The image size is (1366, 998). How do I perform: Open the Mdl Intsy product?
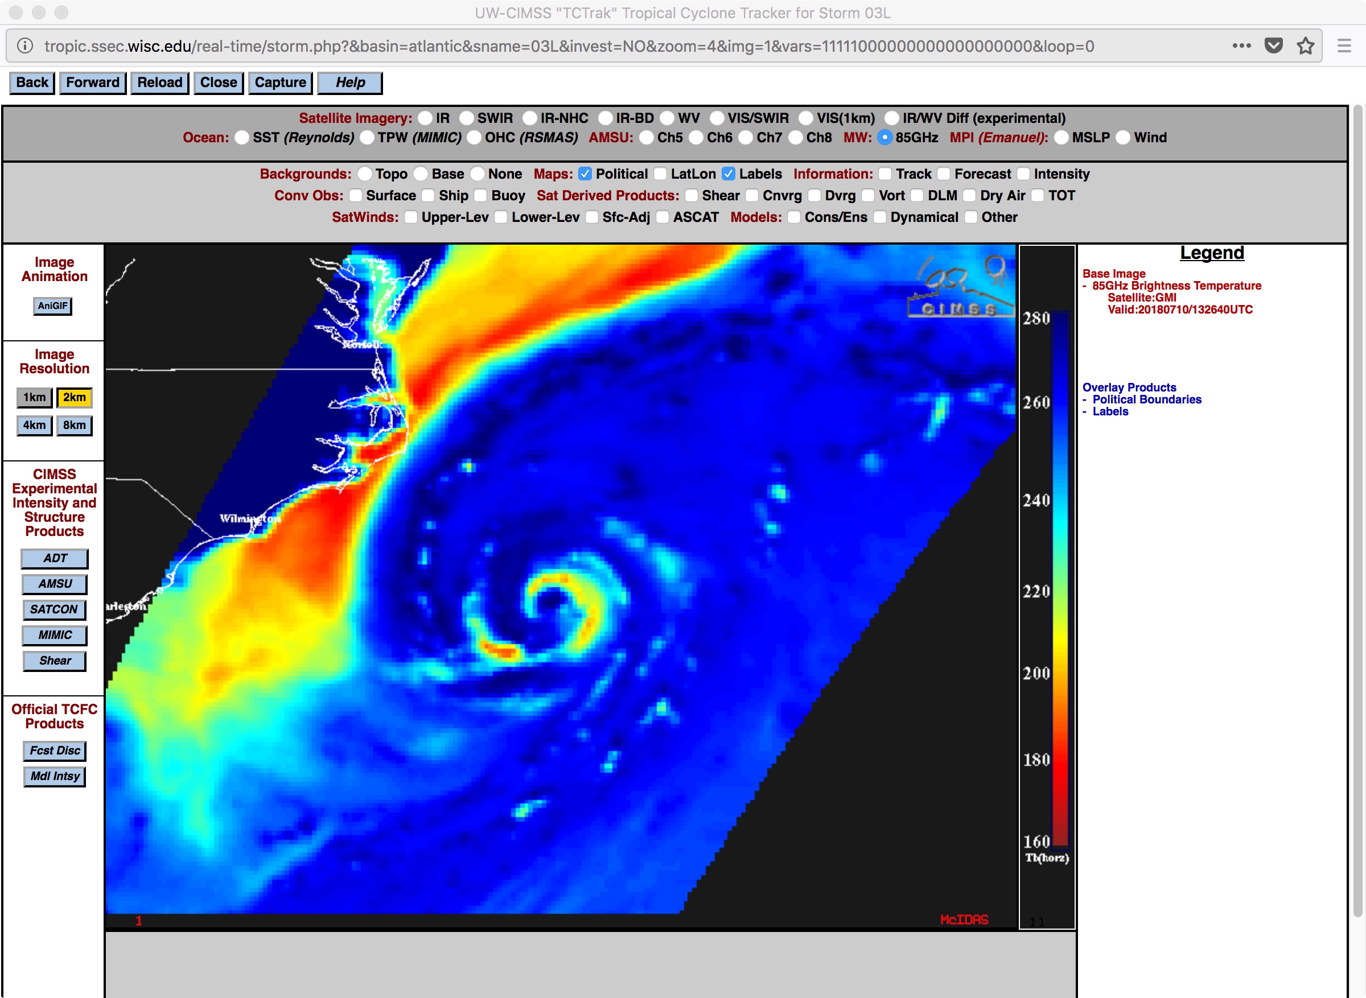point(55,776)
